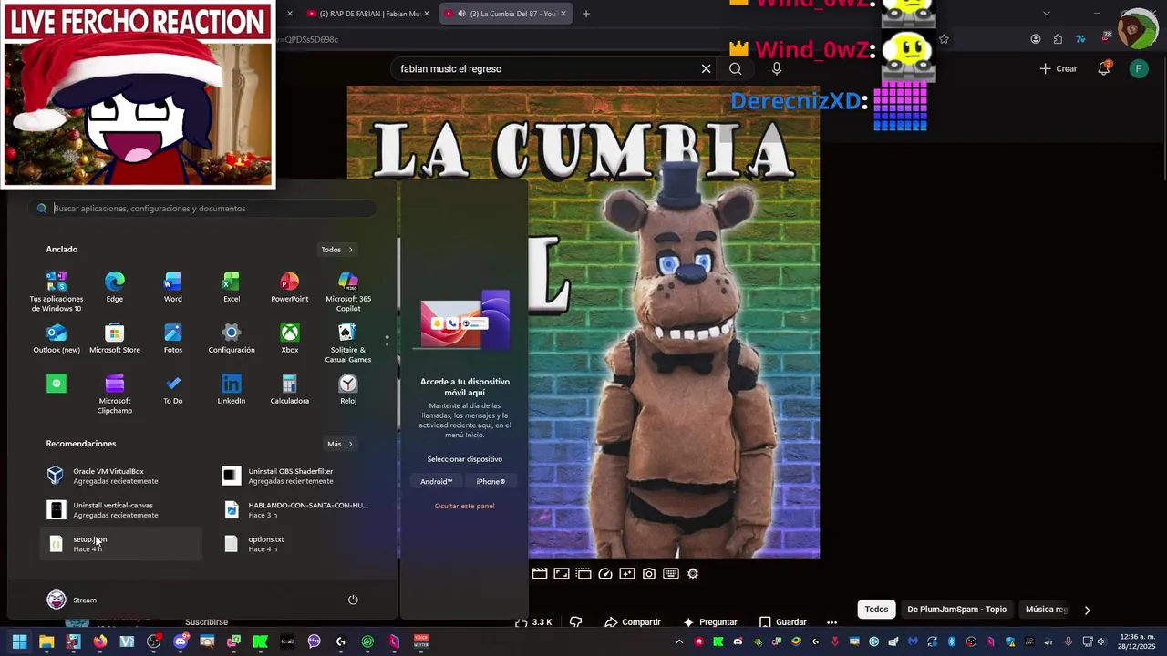This screenshot has width=1167, height=656.
Task: Clear the YouTube search box text
Action: click(x=706, y=68)
